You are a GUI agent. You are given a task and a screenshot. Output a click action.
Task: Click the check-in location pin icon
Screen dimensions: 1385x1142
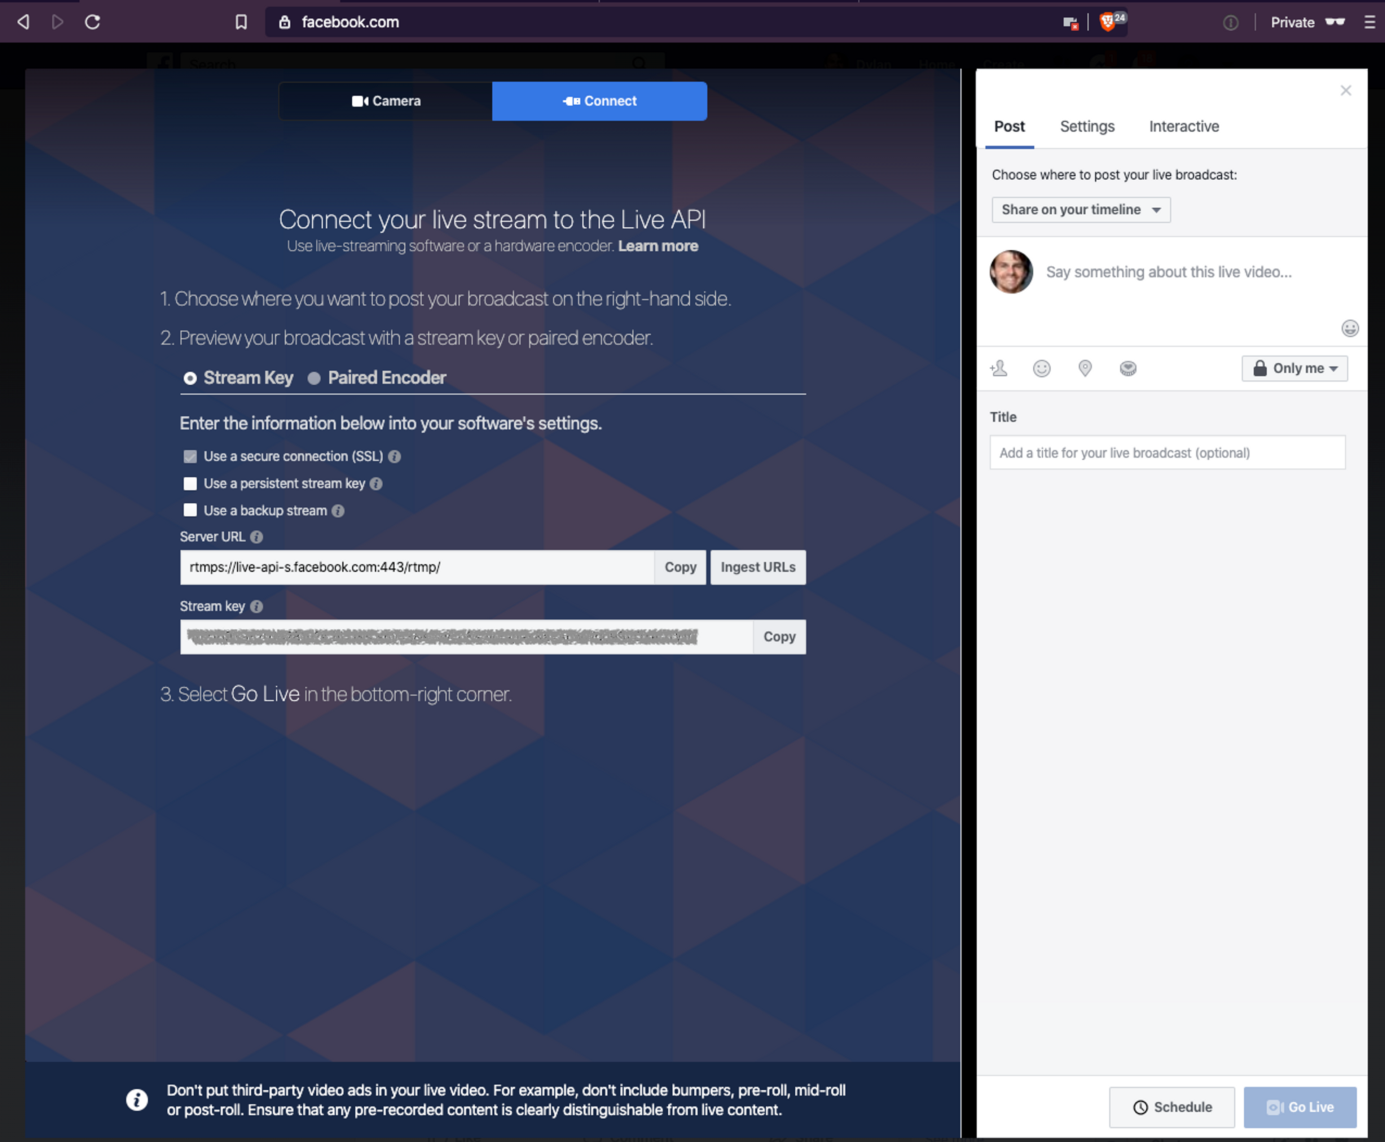[1085, 368]
